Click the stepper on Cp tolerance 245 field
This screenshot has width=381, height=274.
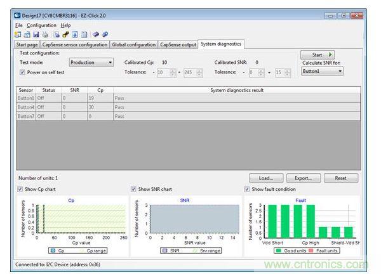click(x=199, y=73)
